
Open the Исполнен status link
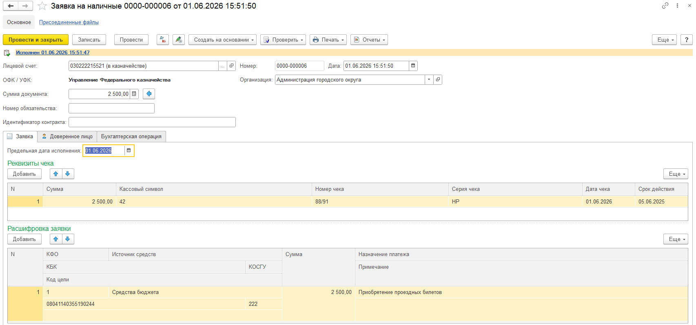click(53, 53)
